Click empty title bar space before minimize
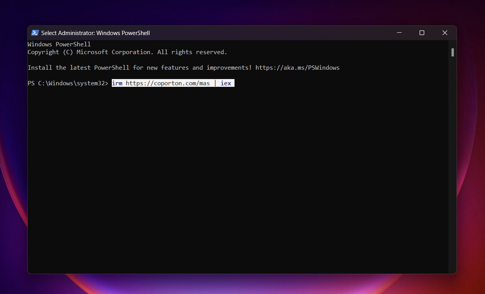The height and width of the screenshot is (294, 485). [x=273, y=33]
